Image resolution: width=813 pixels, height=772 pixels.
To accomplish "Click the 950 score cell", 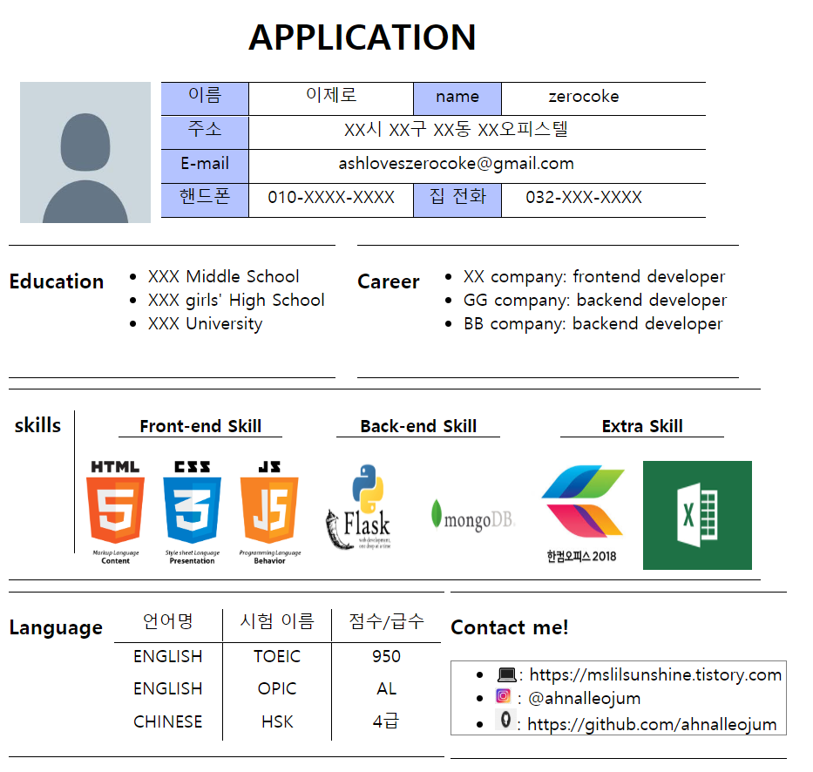I will pos(386,656).
